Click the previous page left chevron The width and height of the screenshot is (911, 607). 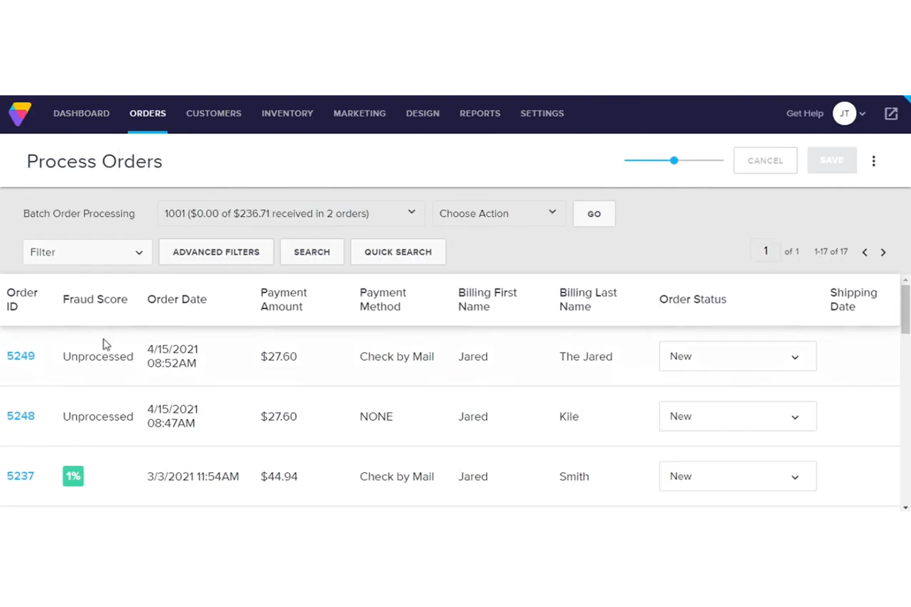coord(864,252)
